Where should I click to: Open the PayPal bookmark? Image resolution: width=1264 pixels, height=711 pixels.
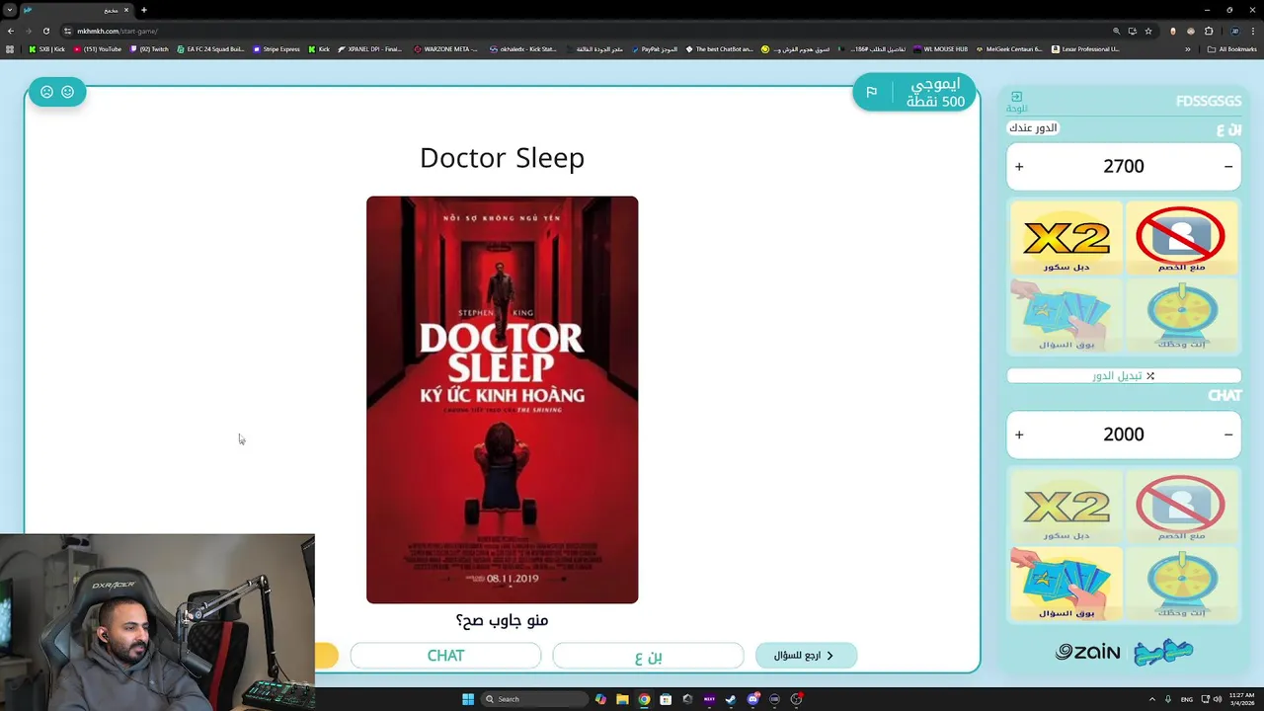pos(654,49)
